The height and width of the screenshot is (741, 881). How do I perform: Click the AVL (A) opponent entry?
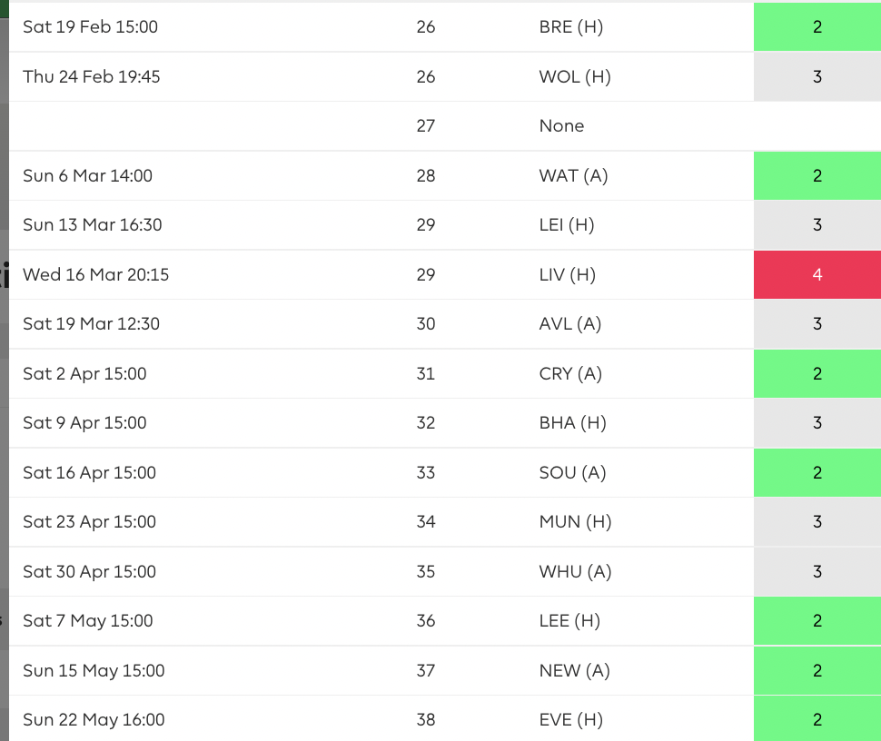click(569, 324)
